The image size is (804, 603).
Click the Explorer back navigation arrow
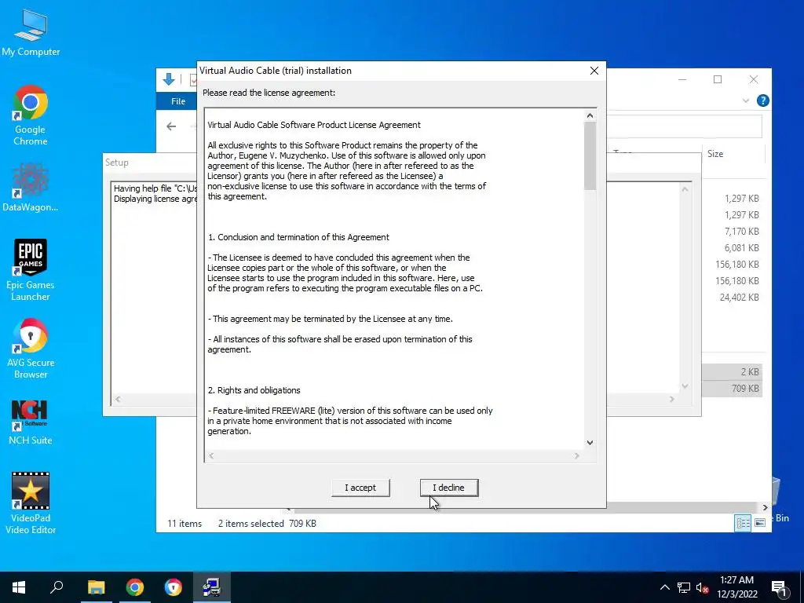click(x=171, y=126)
